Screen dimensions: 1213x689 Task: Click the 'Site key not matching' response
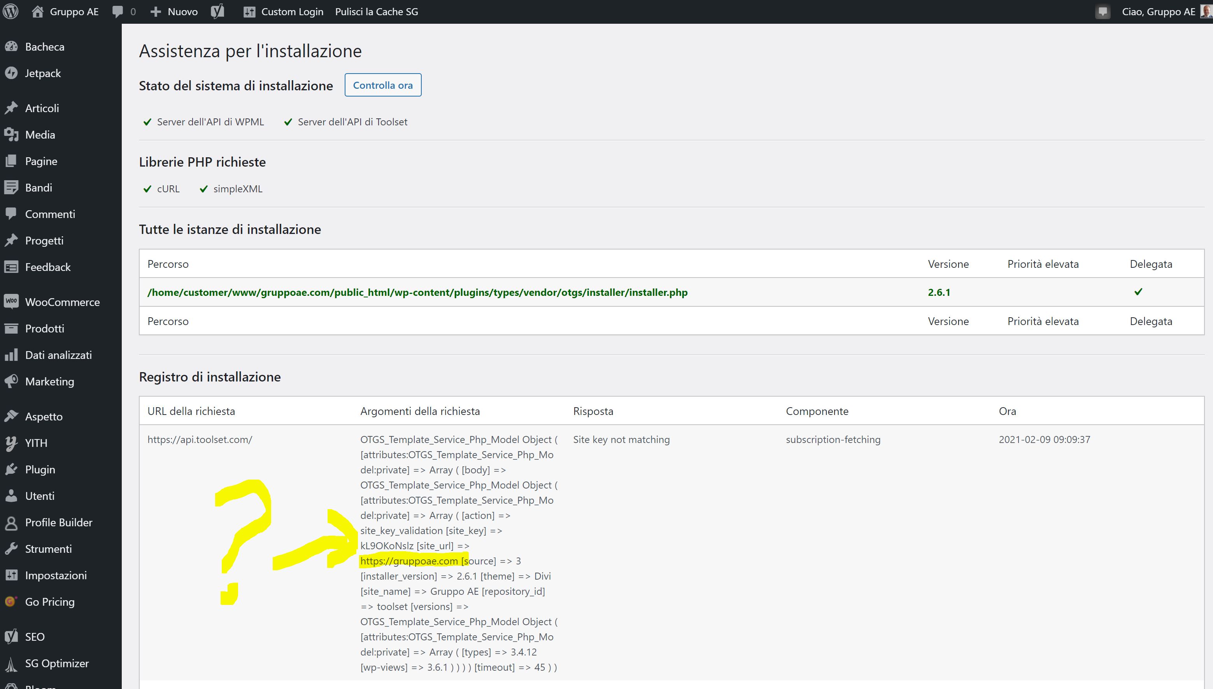coord(621,439)
